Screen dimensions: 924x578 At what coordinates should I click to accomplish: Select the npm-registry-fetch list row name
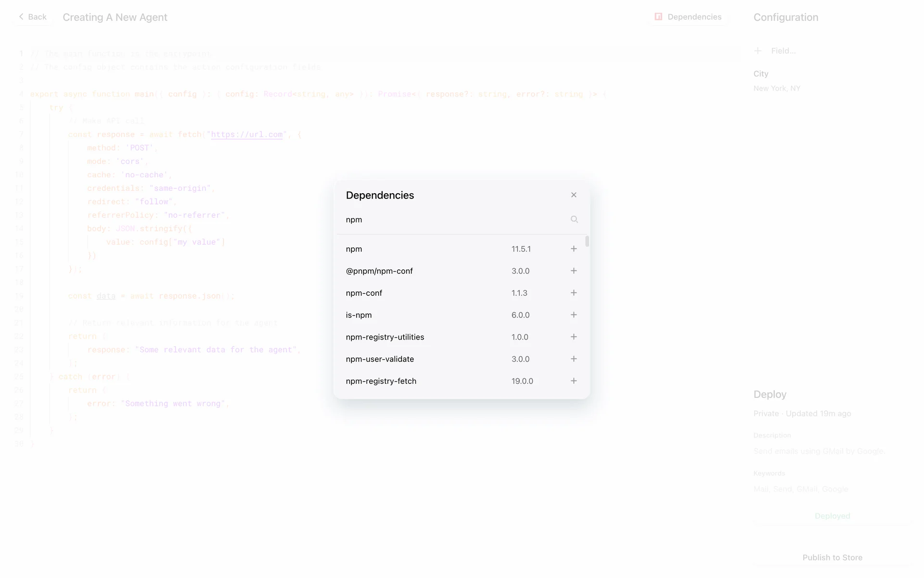(x=381, y=381)
